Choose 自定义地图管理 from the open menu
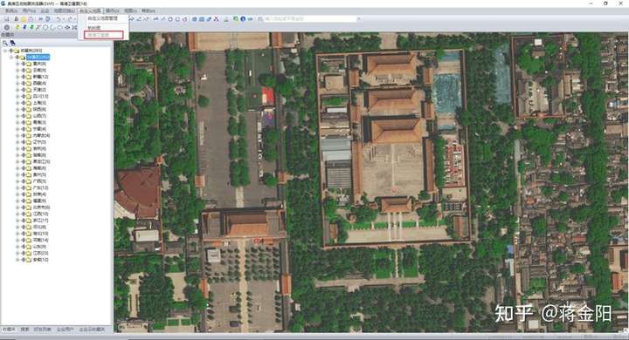The image size is (629, 340). [x=102, y=18]
